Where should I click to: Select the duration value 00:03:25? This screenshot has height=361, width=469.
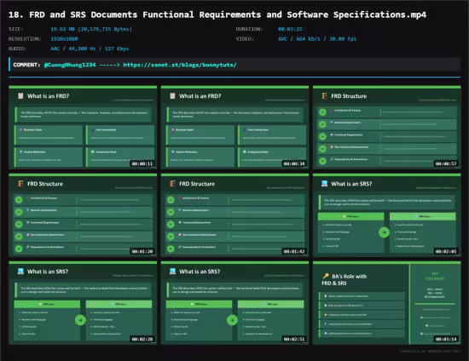290,29
